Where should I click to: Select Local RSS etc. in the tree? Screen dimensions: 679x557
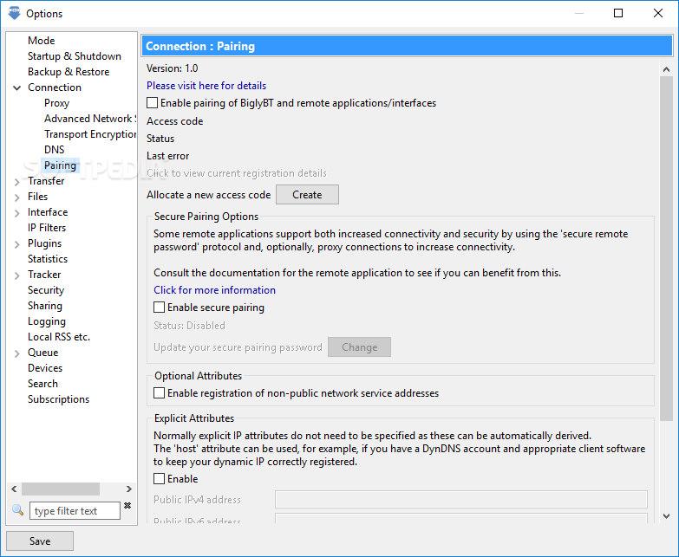coord(59,337)
